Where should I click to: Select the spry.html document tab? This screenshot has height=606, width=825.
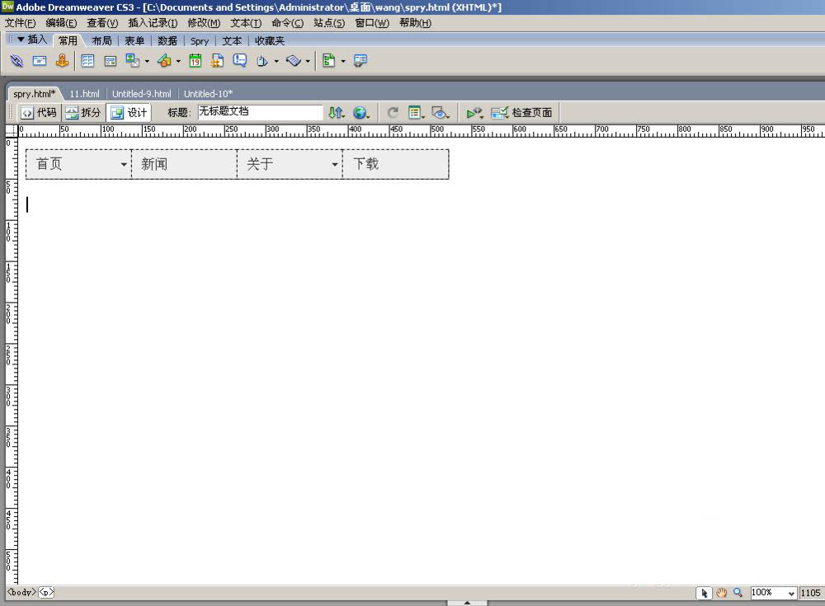35,94
